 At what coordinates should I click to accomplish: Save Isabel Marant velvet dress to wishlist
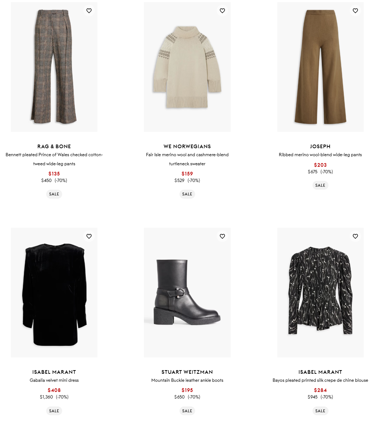coord(89,236)
